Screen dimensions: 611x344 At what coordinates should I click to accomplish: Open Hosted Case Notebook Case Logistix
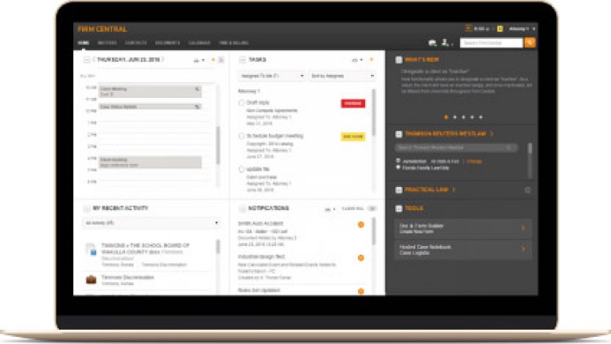pyautogui.click(x=463, y=249)
